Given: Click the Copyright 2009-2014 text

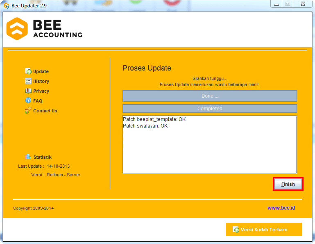Looking at the screenshot, I should pyautogui.click(x=33, y=208).
